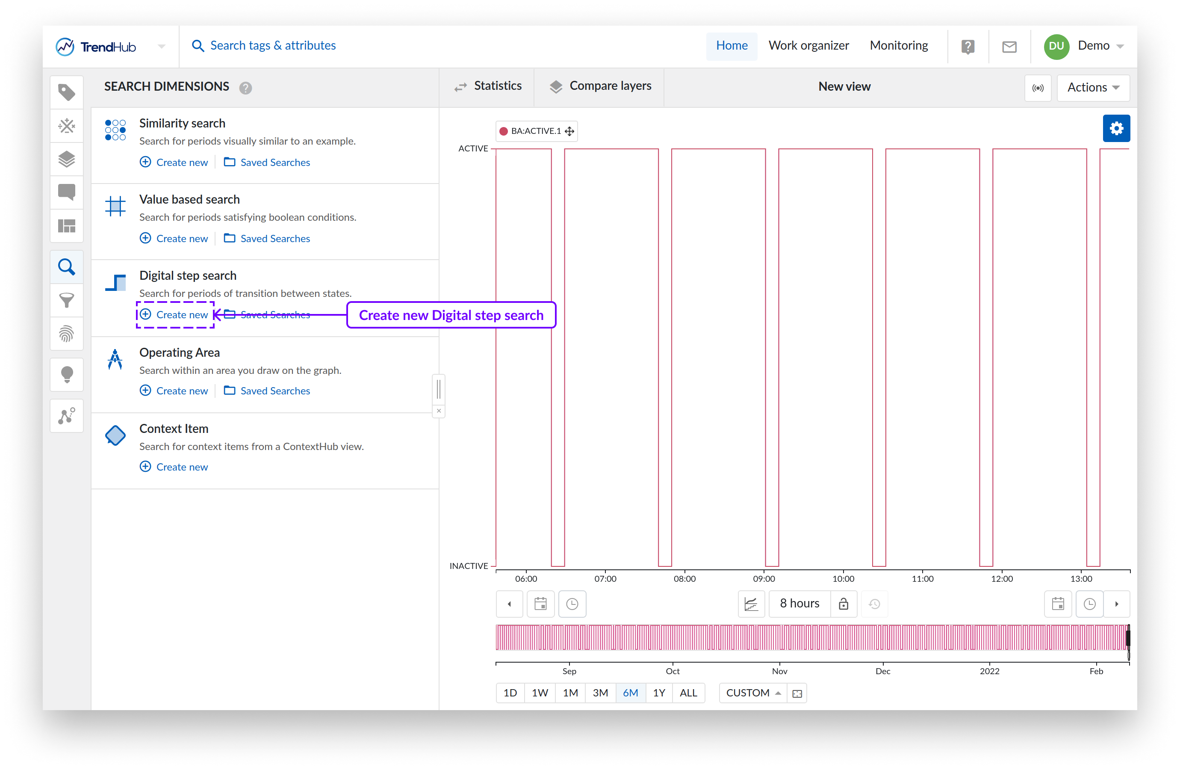
Task: Open the tag builder sidebar icon
Action: coord(66,125)
